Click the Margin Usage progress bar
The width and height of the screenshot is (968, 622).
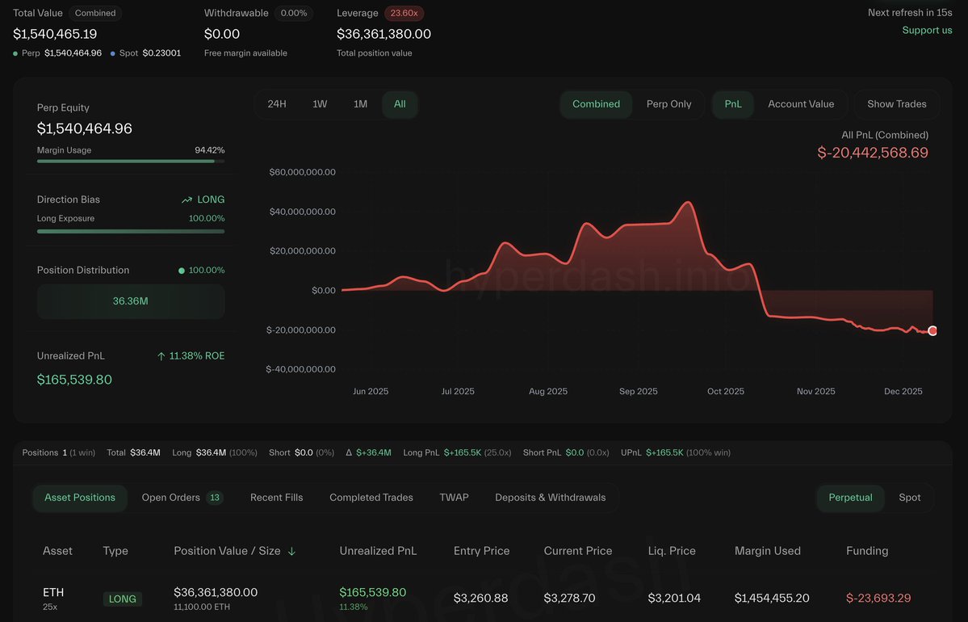130,162
